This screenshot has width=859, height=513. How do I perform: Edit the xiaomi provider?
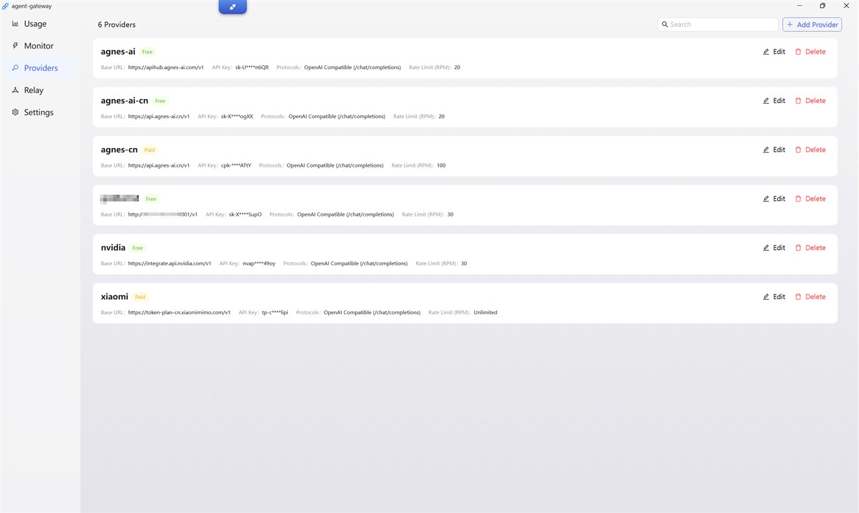click(x=774, y=297)
